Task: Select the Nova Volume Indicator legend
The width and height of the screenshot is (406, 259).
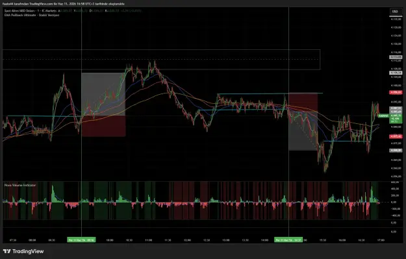Action: tap(20, 185)
